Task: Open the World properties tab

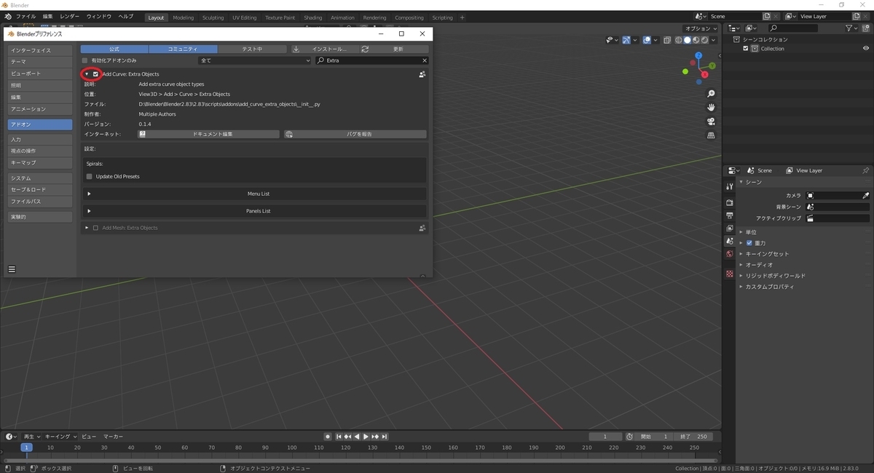Action: point(730,254)
